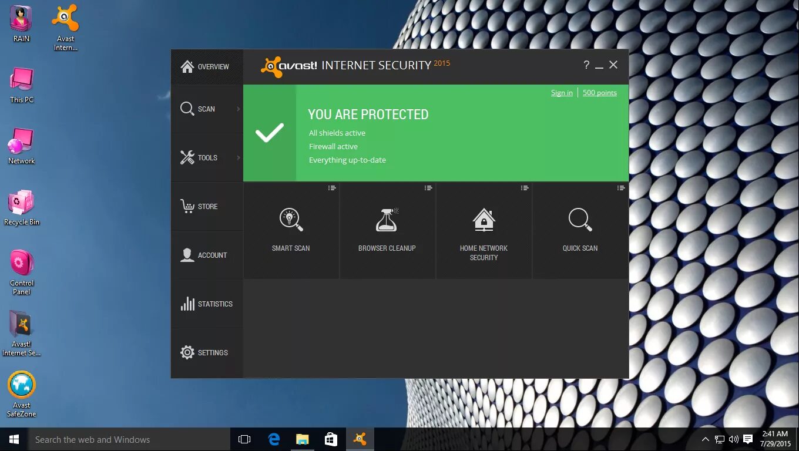Open the Windows Start menu
Viewport: 799px width, 451px height.
pos(14,439)
